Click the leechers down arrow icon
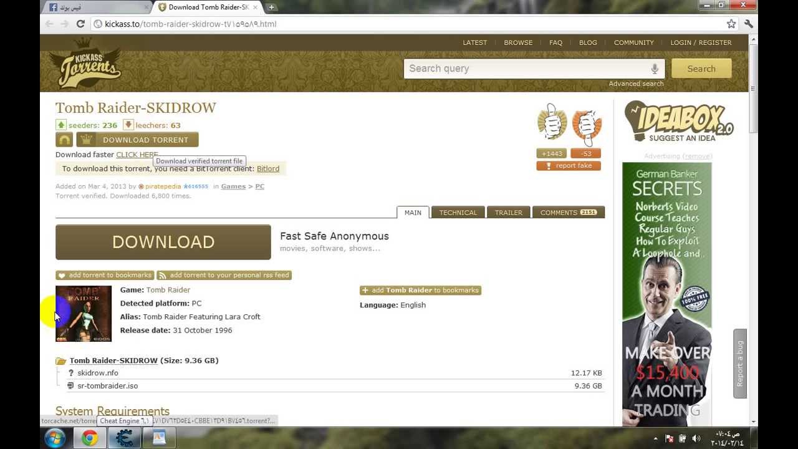Image resolution: width=798 pixels, height=449 pixels. (x=128, y=125)
